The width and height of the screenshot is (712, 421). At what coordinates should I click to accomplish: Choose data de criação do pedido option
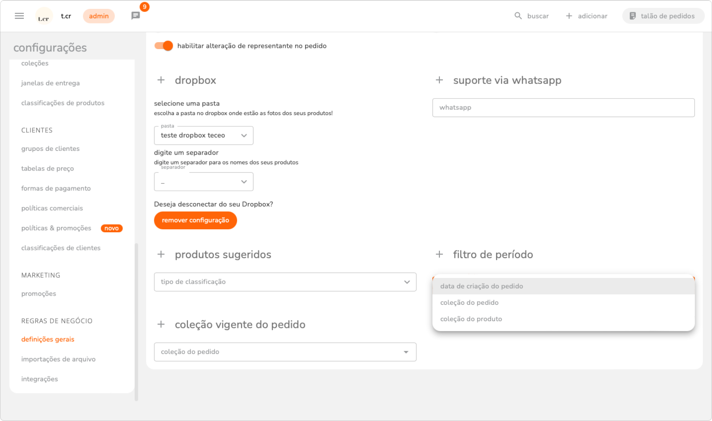[481, 286]
